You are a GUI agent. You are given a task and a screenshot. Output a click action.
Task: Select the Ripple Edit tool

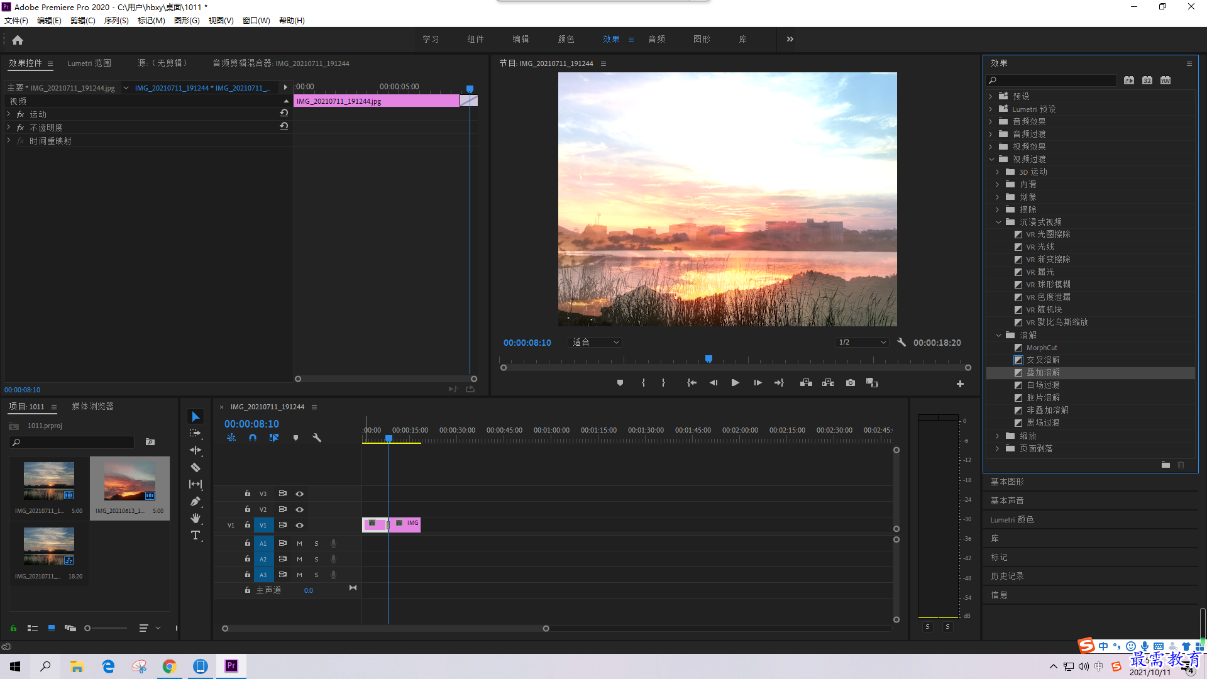196,450
